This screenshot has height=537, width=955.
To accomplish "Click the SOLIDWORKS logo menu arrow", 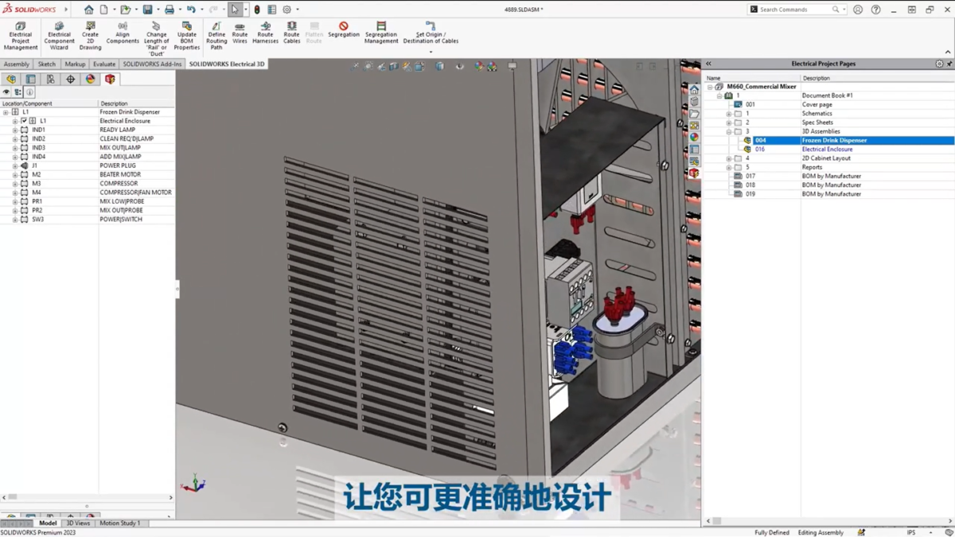I will (x=65, y=10).
